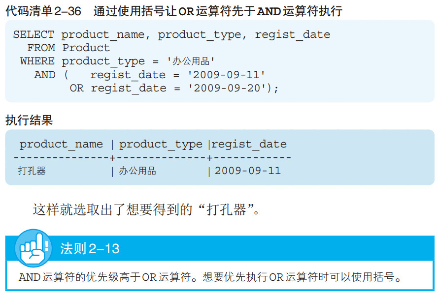Click the SELECT keyword in code
This screenshot has width=438, height=294.
[34, 35]
